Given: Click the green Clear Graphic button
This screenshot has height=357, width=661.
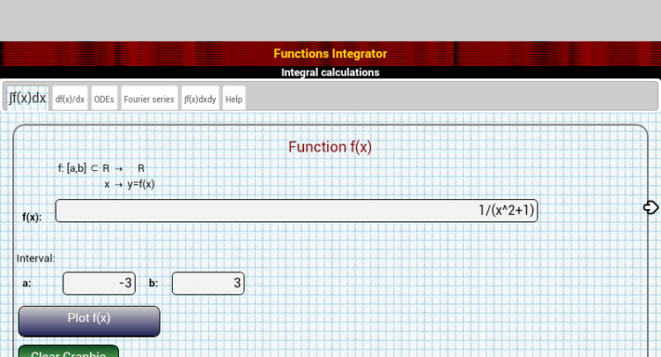Looking at the screenshot, I should (69, 351).
